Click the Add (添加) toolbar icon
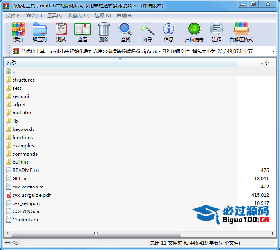280x250 pixels. click(18, 29)
